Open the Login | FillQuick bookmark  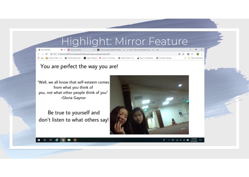[x=91, y=58]
